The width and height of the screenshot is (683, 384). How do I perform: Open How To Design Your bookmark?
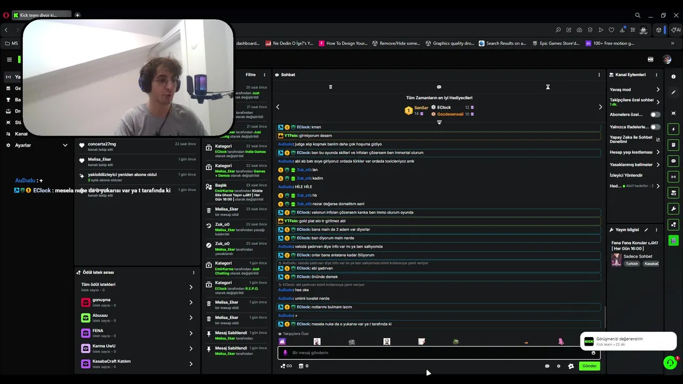[343, 43]
